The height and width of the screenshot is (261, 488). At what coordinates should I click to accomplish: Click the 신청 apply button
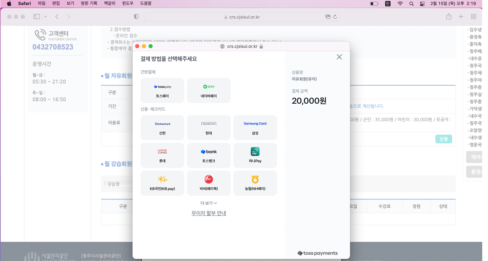443,139
